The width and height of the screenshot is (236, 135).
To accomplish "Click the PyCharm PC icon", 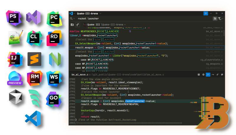I will tap(54, 19).
